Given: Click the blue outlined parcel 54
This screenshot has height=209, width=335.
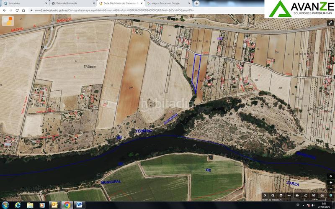Looking at the screenshot, I should pyautogui.click(x=196, y=71).
